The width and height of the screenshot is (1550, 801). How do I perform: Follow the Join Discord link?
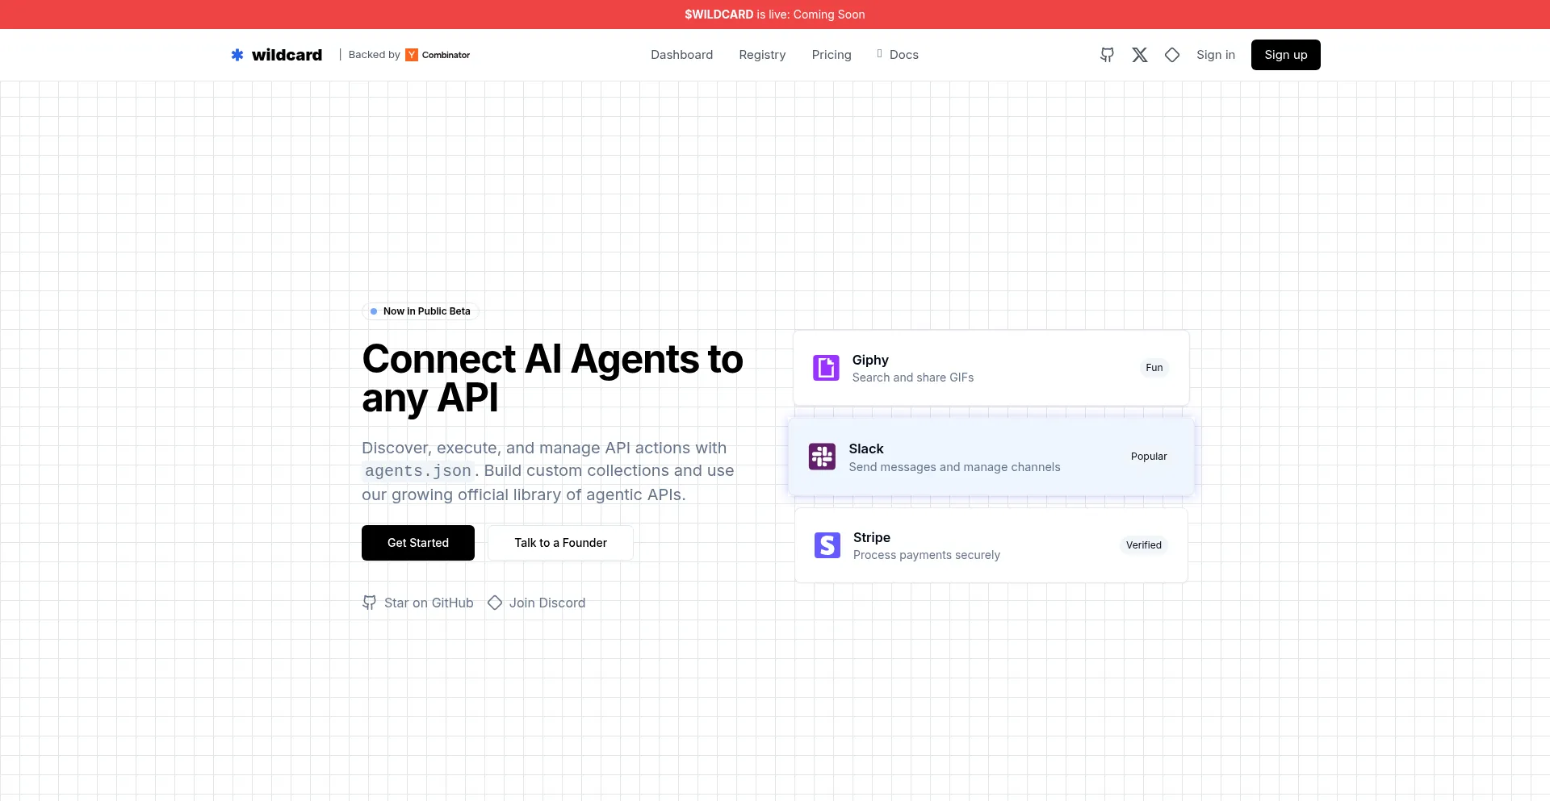click(537, 603)
